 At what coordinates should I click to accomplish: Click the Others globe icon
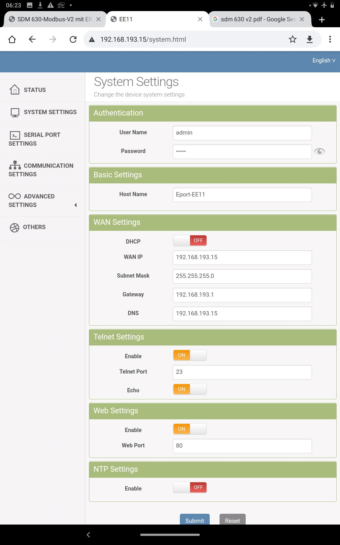click(14, 227)
